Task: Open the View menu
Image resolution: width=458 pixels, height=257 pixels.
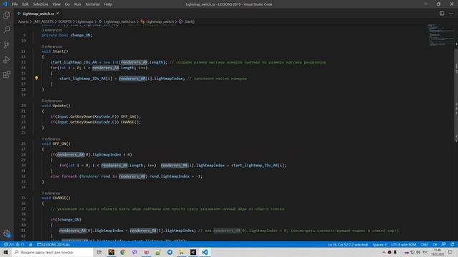Action: click(57, 4)
